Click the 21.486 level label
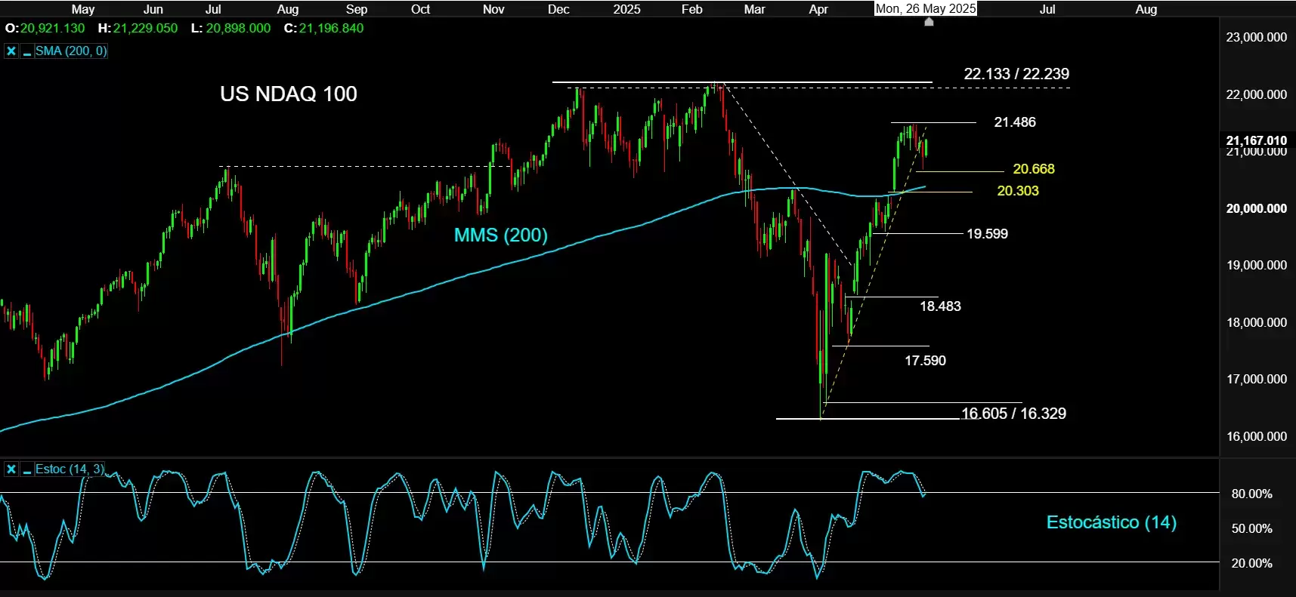Image resolution: width=1296 pixels, height=597 pixels. 1015,122
